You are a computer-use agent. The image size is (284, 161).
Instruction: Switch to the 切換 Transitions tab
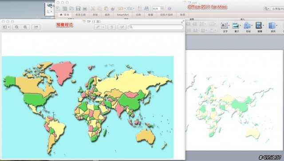138,15
